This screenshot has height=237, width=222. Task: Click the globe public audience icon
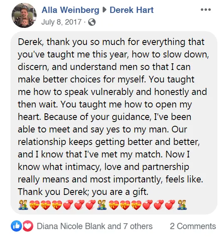92,22
